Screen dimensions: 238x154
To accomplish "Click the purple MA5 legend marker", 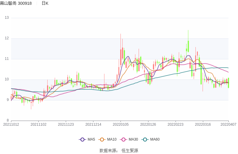I will tap(82, 139).
